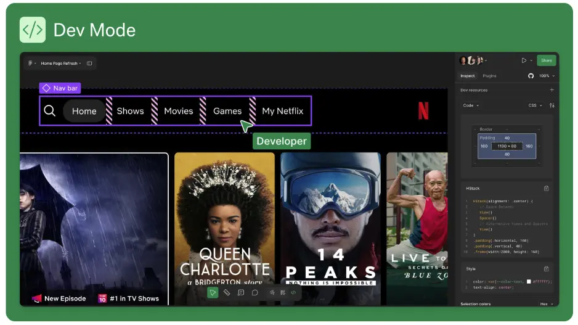This screenshot has height=325, width=578.
Task: Expand the CSS language dropdown
Action: [535, 105]
